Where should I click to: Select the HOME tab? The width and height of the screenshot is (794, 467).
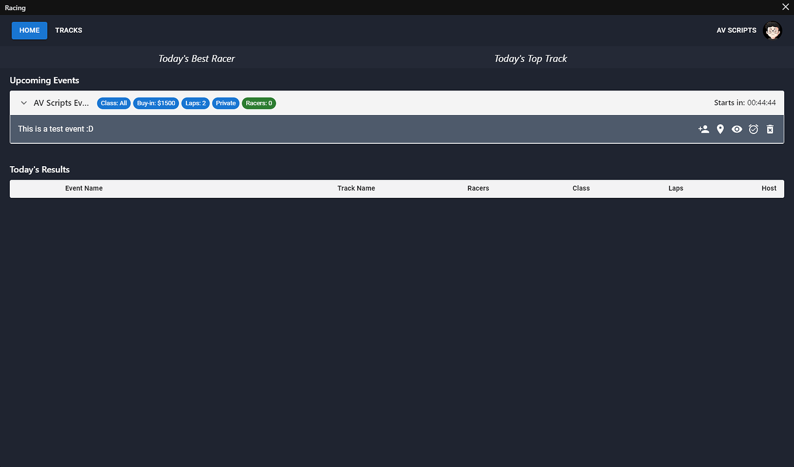click(x=29, y=30)
